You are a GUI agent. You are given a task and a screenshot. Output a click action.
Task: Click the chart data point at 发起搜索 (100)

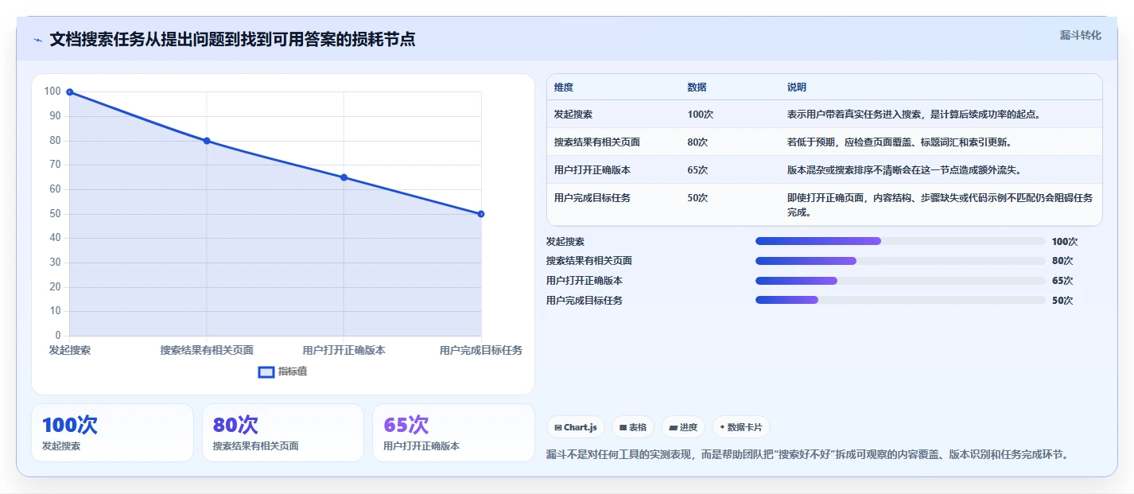[70, 92]
